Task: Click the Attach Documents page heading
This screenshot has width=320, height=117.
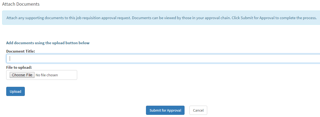Action: (x=21, y=4)
